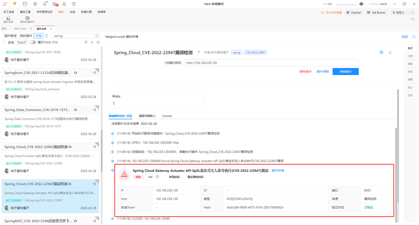This screenshot has width=419, height=225.
Task: Open the 文档 side tab
Action: click(410, 56)
